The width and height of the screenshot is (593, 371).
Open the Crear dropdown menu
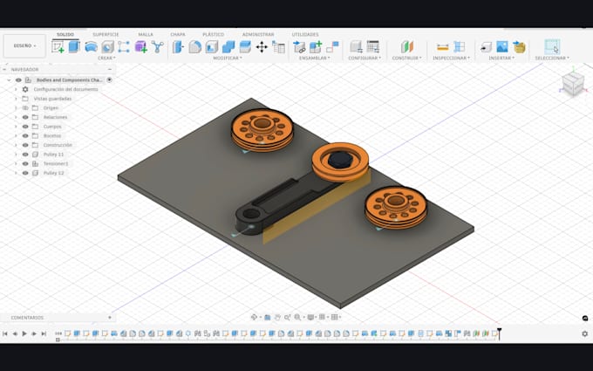pos(106,58)
